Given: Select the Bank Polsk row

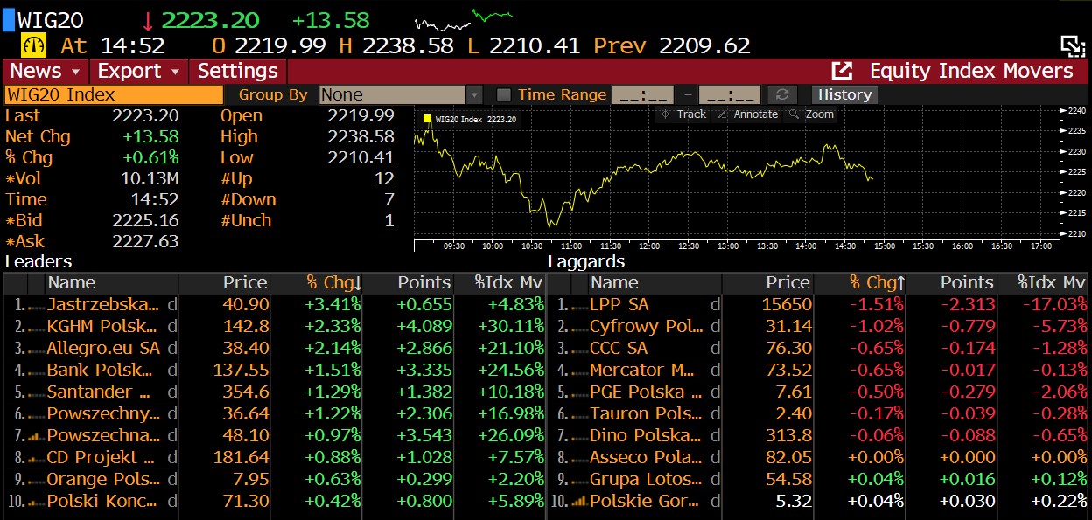Looking at the screenshot, I should click(x=274, y=371).
